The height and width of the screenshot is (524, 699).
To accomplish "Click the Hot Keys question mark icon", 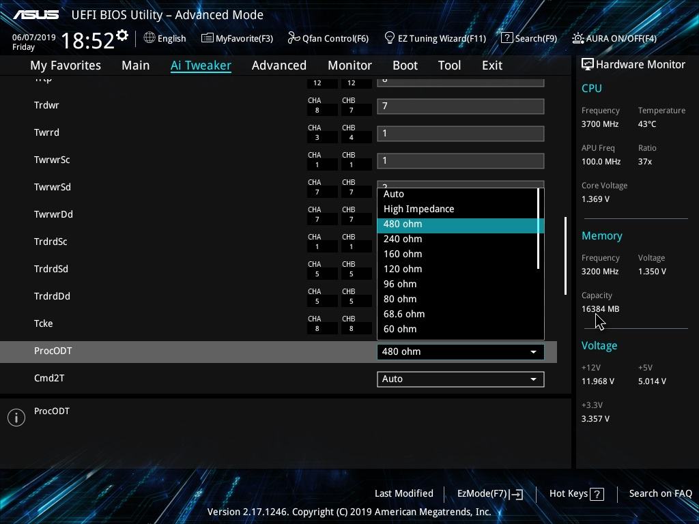I will (x=597, y=494).
